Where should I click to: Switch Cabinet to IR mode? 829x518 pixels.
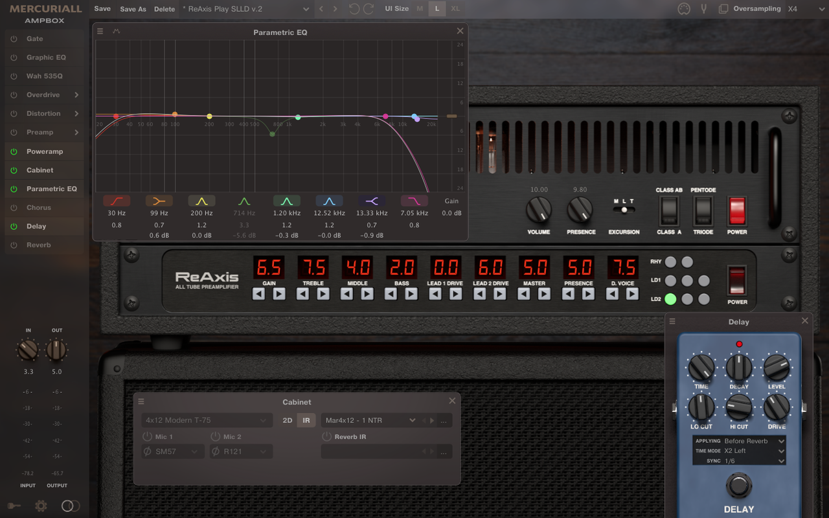[x=306, y=420]
